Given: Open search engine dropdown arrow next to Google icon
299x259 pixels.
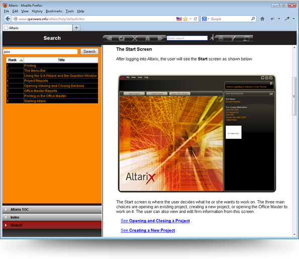Looking at the screenshot, I should pyautogui.click(x=208, y=19).
